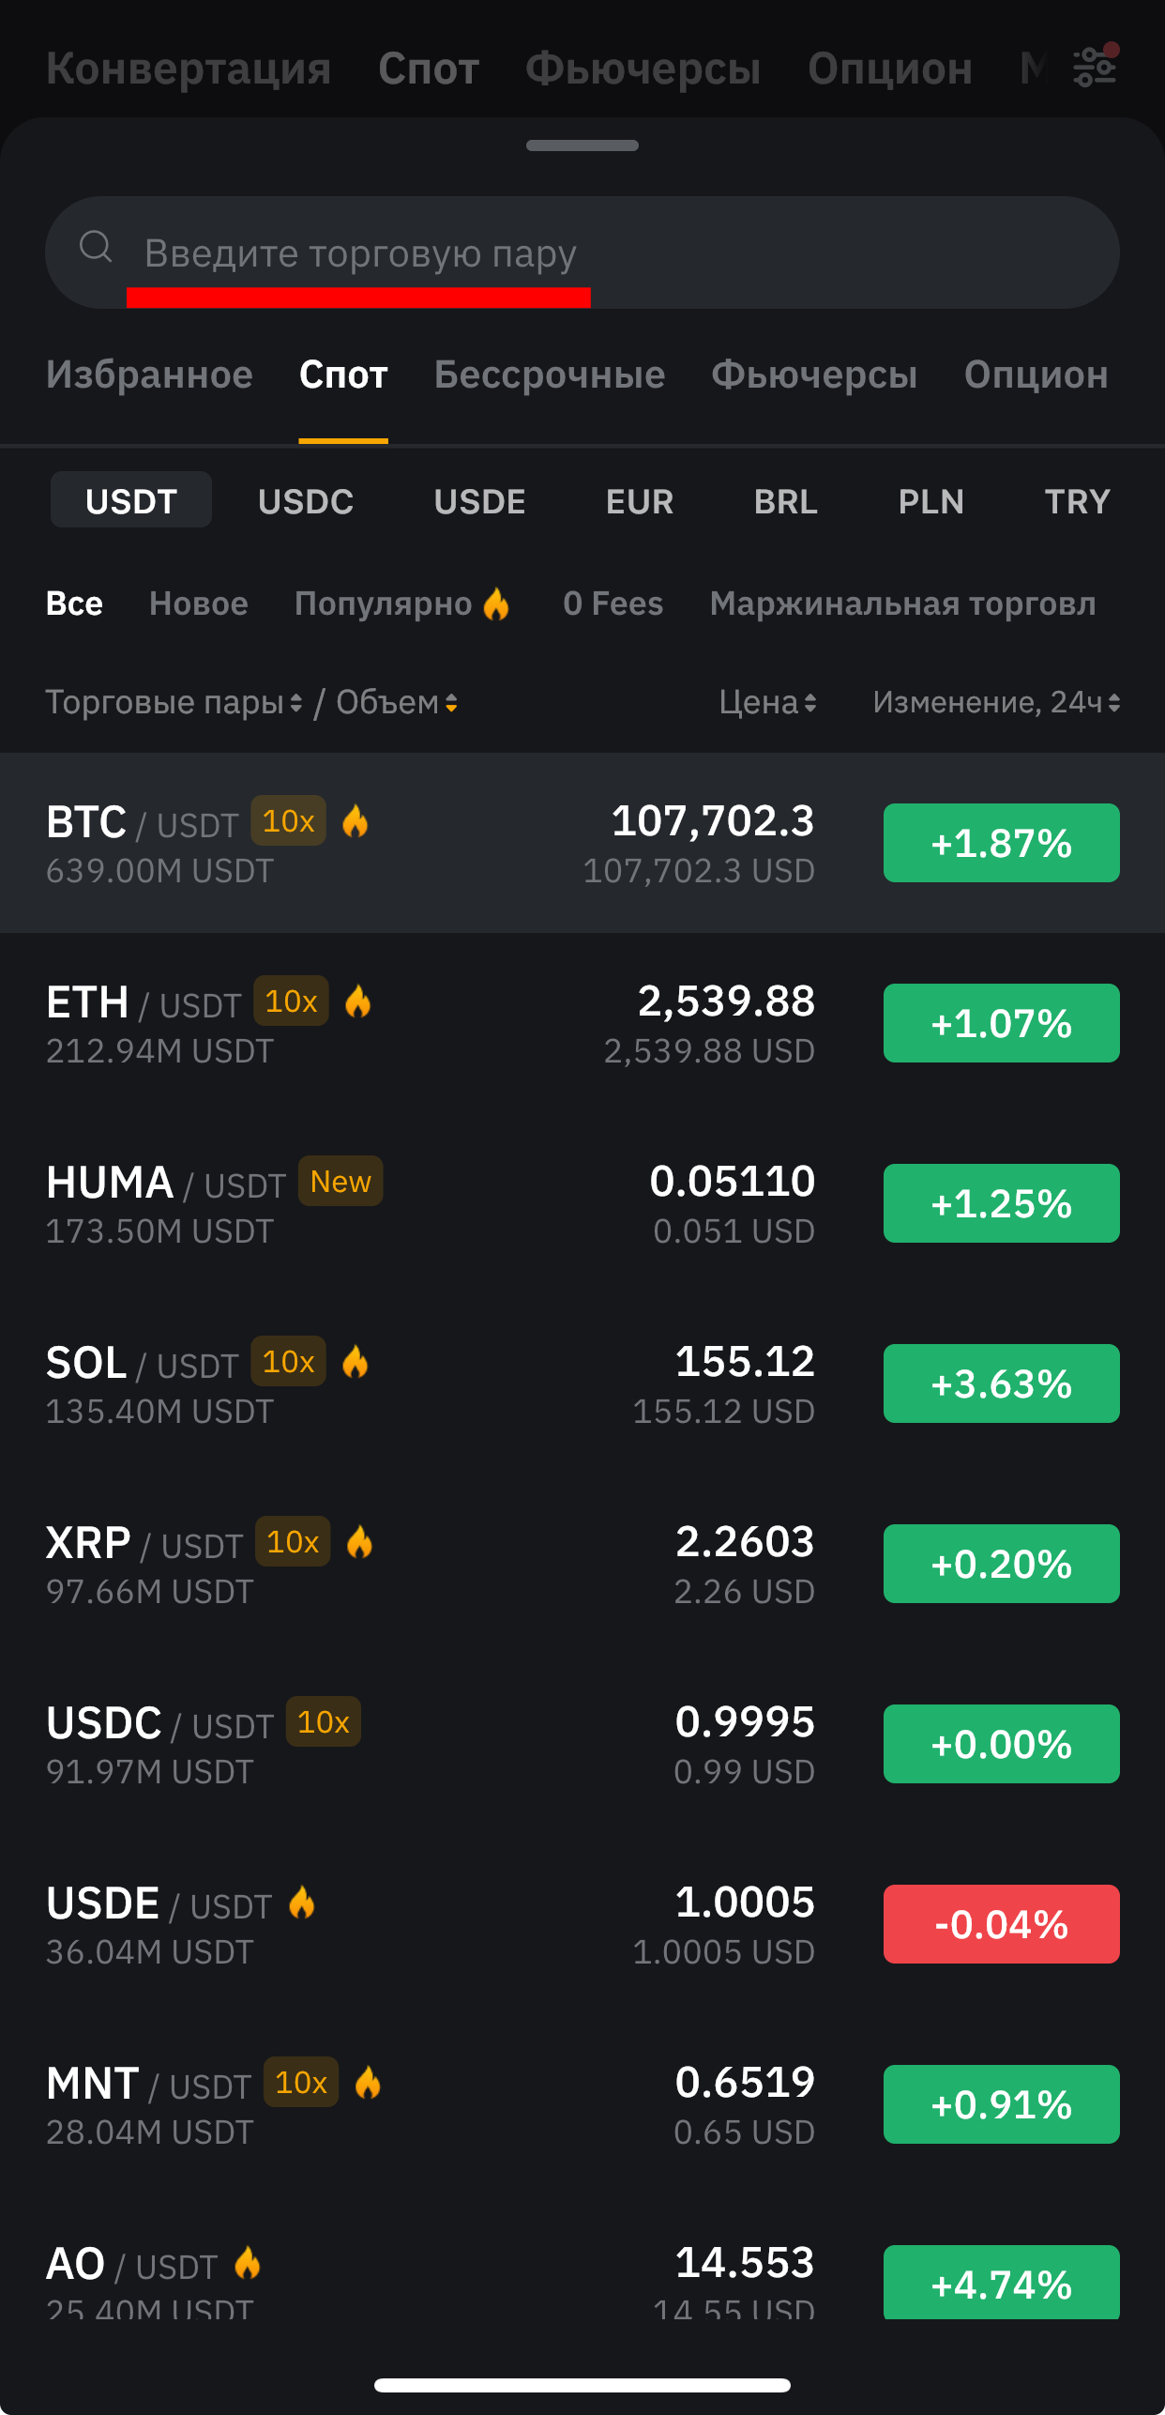This screenshot has height=2415, width=1165.
Task: Focus the Введите торговую пару search field
Action: tap(582, 252)
